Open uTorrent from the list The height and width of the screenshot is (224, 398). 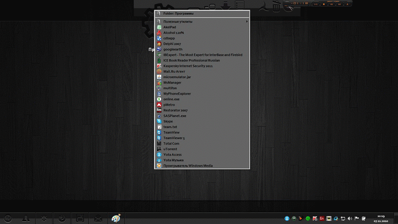pyautogui.click(x=170, y=149)
